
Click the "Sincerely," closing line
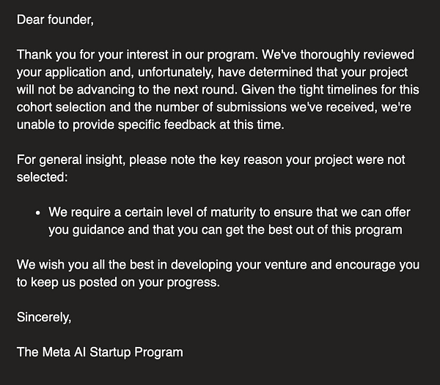tap(45, 317)
